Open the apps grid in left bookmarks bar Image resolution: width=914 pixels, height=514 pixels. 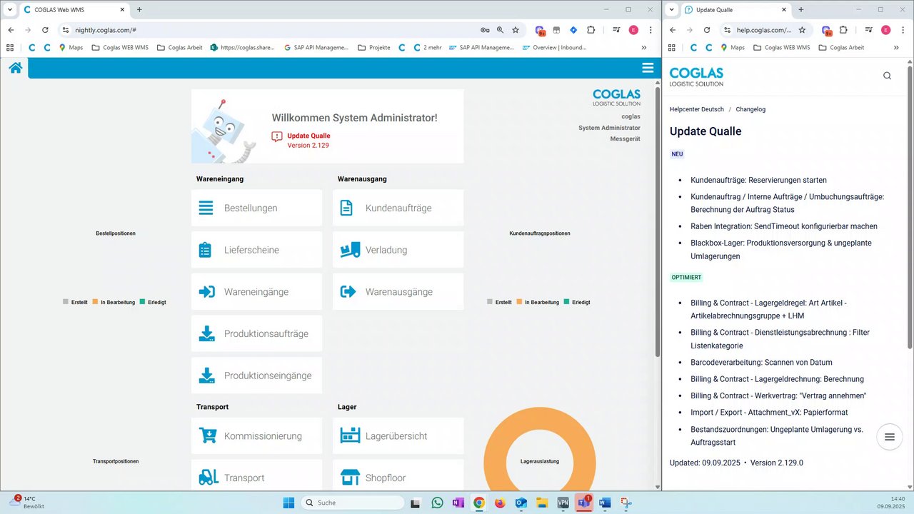coord(10,48)
